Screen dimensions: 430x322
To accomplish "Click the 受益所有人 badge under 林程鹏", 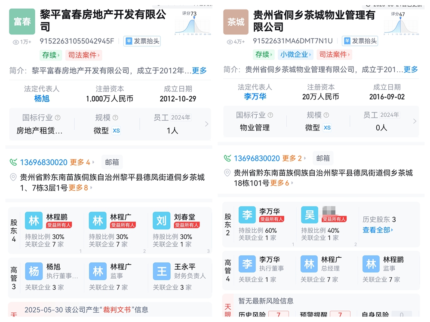I will (x=59, y=225).
